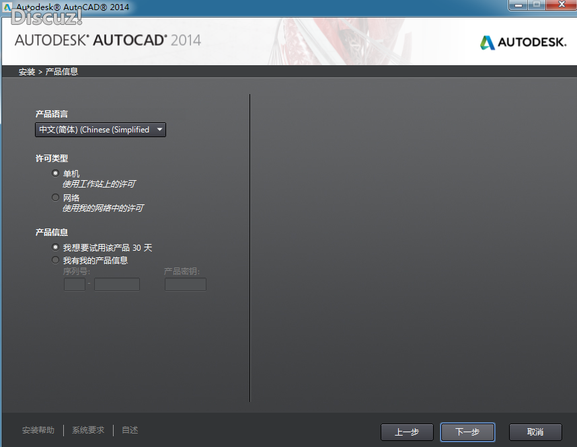Minimize the installer window
This screenshot has width=577, height=447.
[x=518, y=5]
